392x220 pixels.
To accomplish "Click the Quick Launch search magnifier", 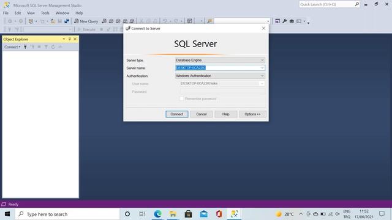I will (x=356, y=4).
